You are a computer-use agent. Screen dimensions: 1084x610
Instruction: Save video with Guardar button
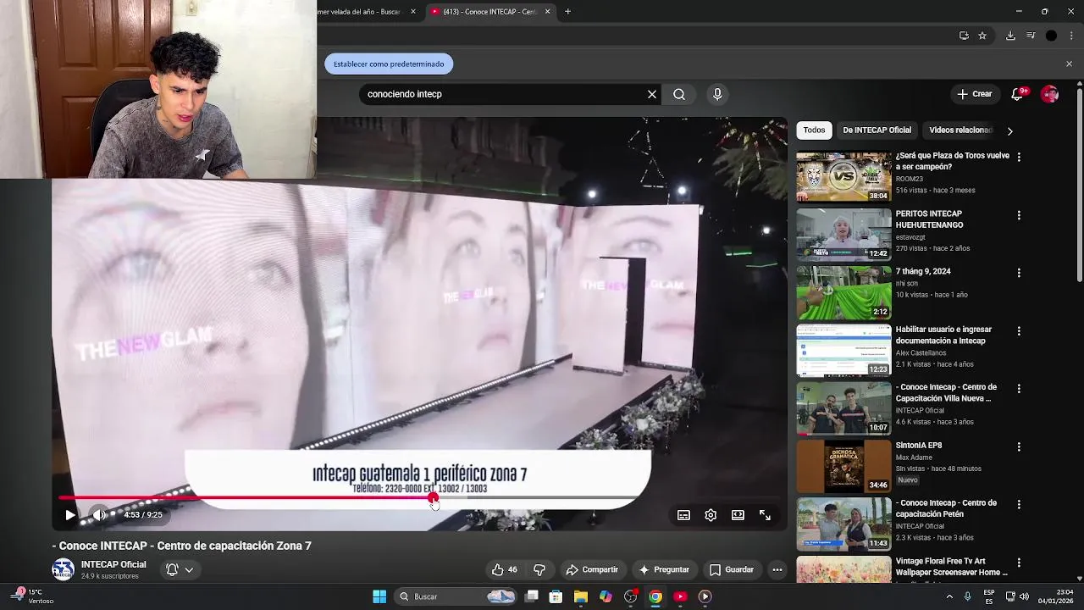(x=731, y=569)
